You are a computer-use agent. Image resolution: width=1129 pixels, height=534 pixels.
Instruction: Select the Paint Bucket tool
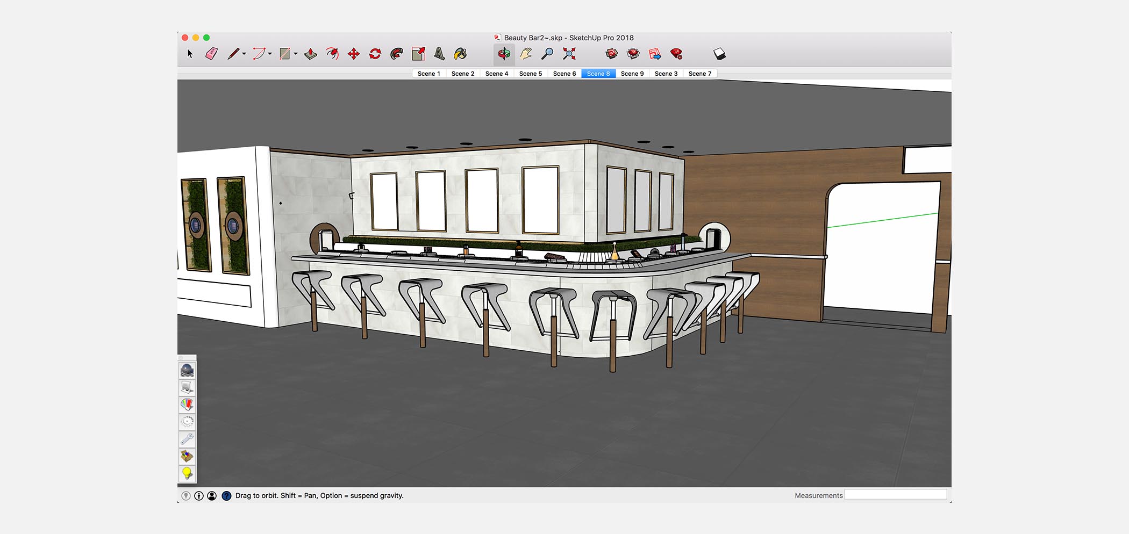point(461,54)
